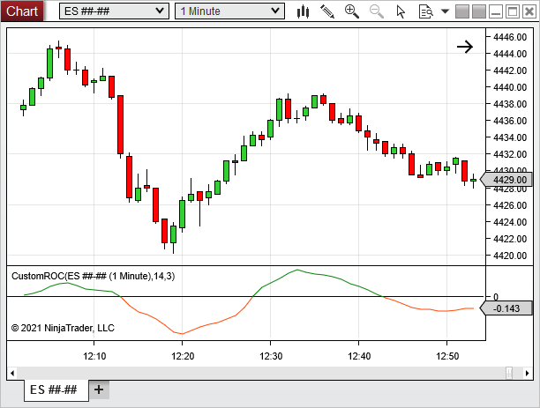Click the CustomROC indicator label
540x408 pixels.
coord(93,276)
